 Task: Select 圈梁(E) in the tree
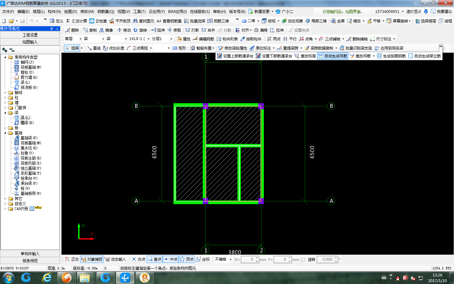point(24,123)
